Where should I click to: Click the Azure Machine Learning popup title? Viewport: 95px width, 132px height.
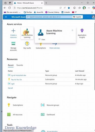54,32
